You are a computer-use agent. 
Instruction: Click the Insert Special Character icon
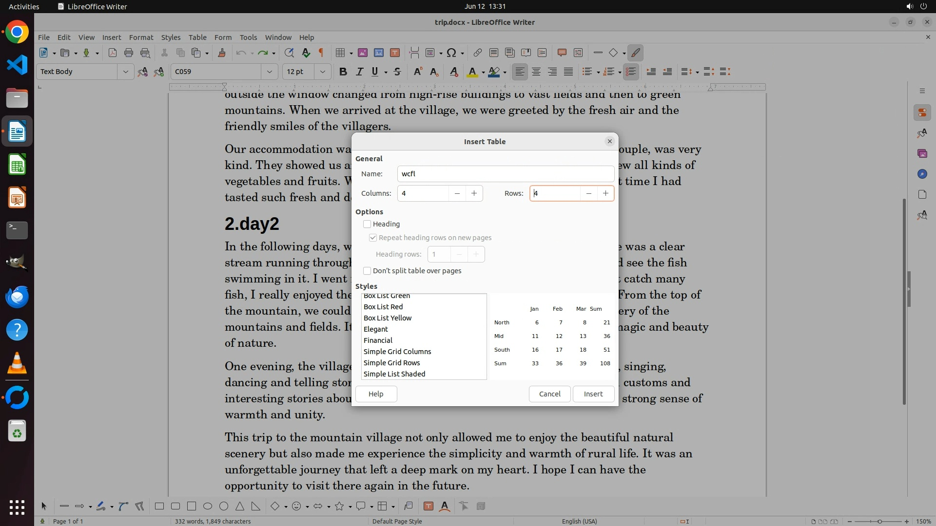451,53
